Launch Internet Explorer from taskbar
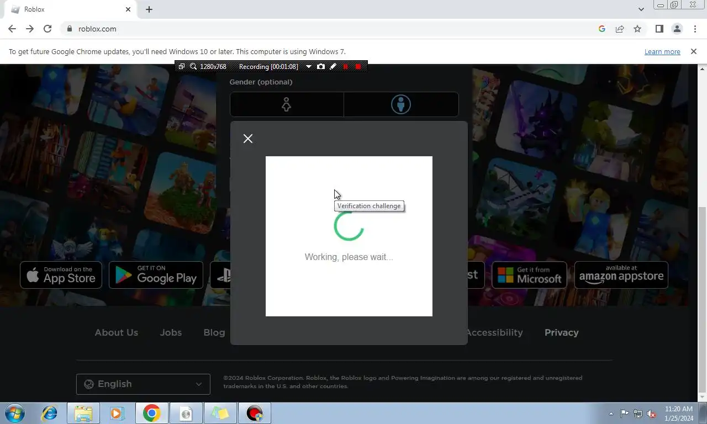The width and height of the screenshot is (707, 424). (50, 413)
